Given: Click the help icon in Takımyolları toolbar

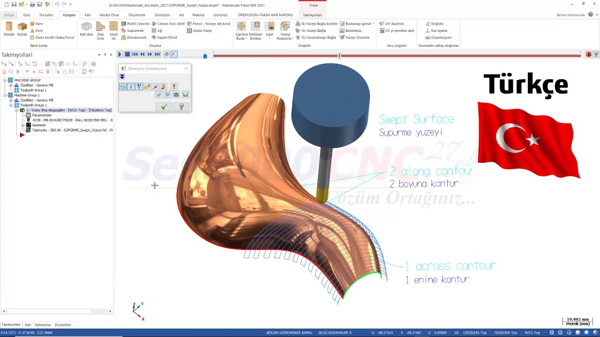Looking at the screenshot, I should click(x=94, y=64).
